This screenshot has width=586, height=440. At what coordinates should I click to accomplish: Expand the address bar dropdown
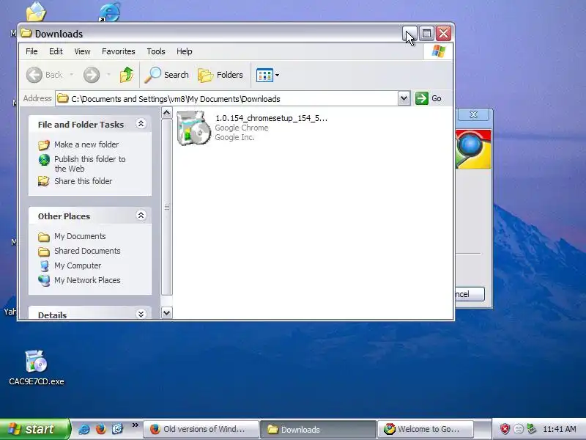click(x=404, y=99)
